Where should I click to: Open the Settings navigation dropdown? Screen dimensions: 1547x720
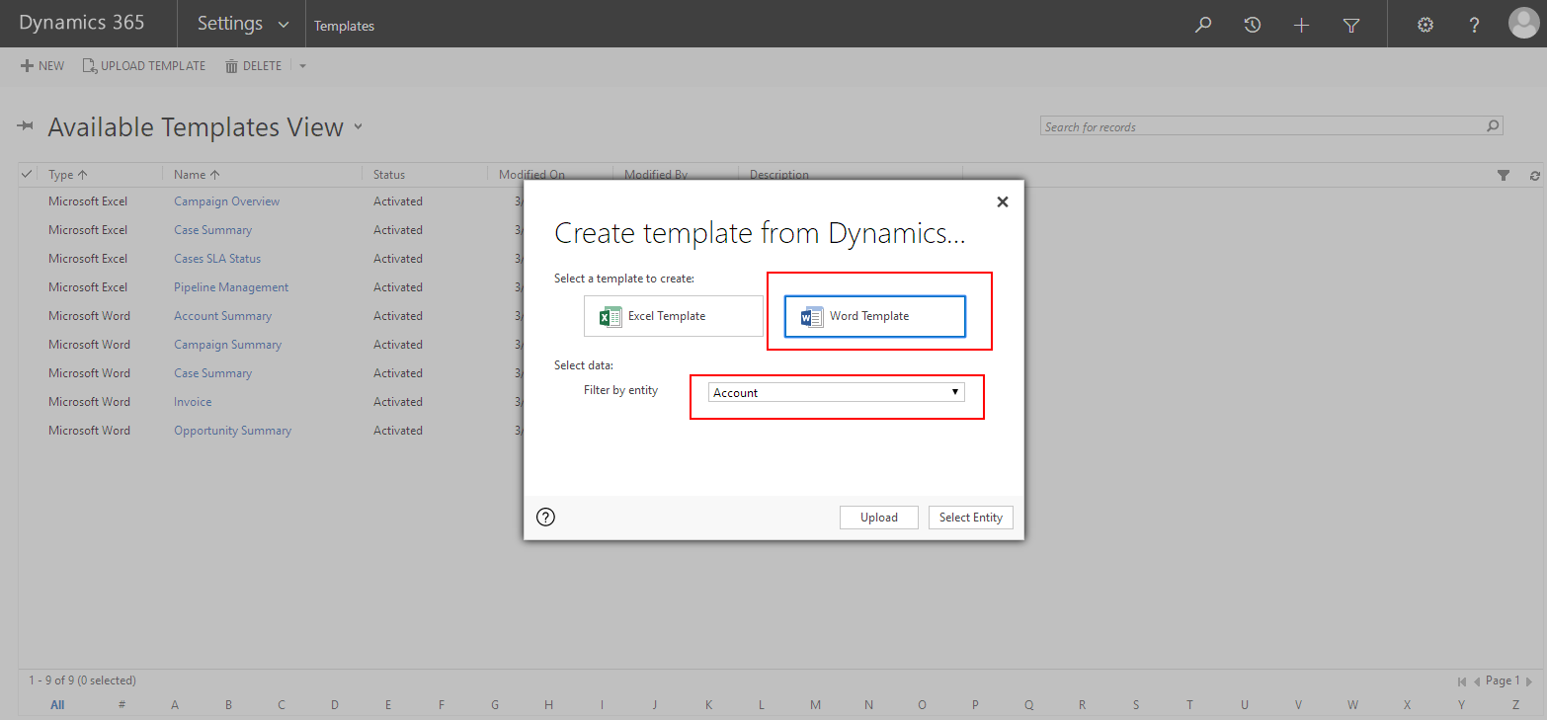tap(243, 24)
